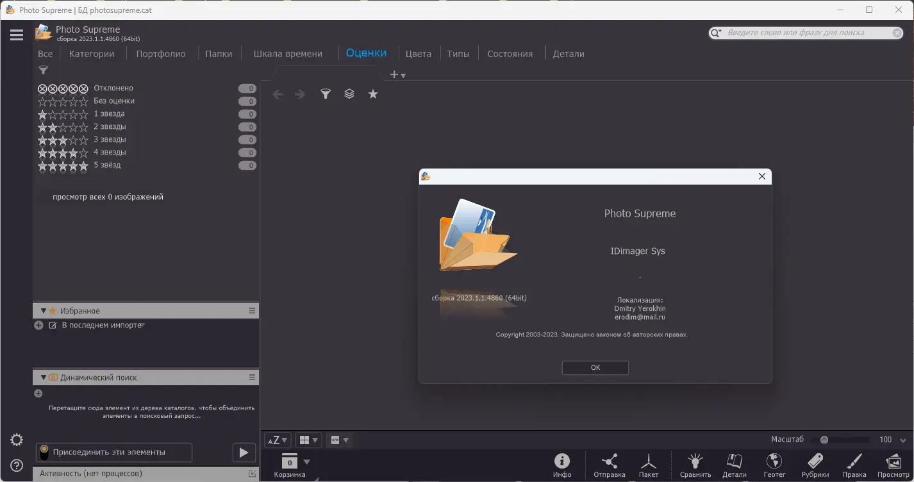This screenshot has width=914, height=482.
Task: Open the hamburger main menu
Action: point(17,35)
